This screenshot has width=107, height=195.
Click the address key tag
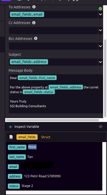[x=15, y=176]
